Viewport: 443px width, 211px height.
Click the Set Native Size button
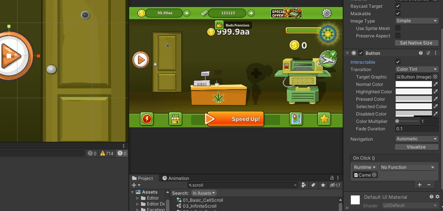416,43
